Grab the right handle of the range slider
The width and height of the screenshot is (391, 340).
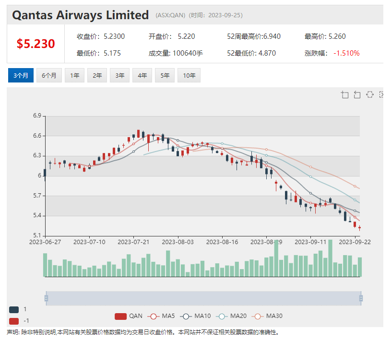[361, 298]
